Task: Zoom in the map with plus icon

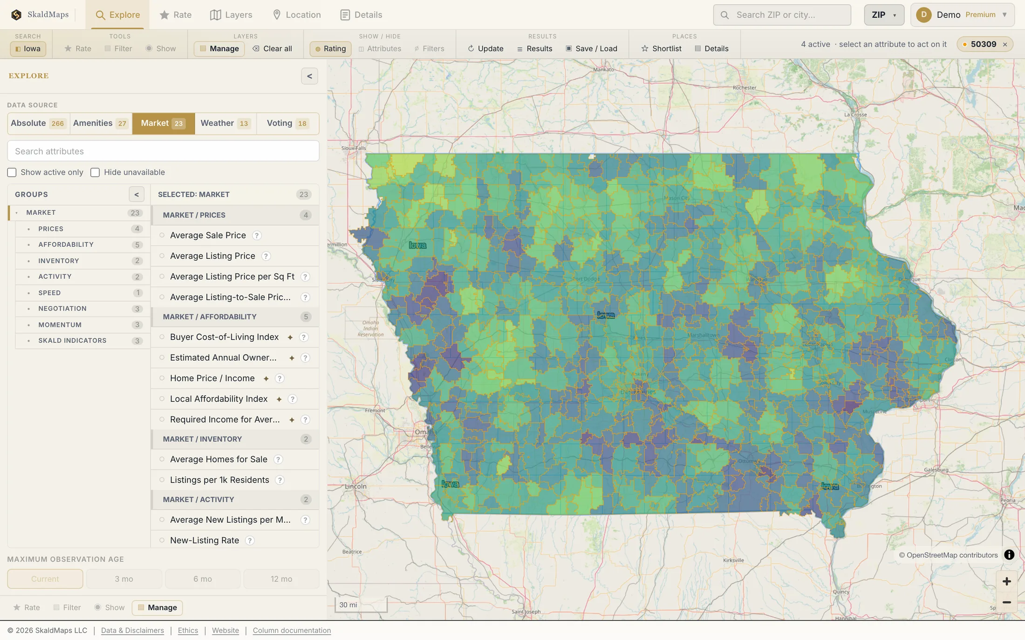Action: pos(1006,581)
